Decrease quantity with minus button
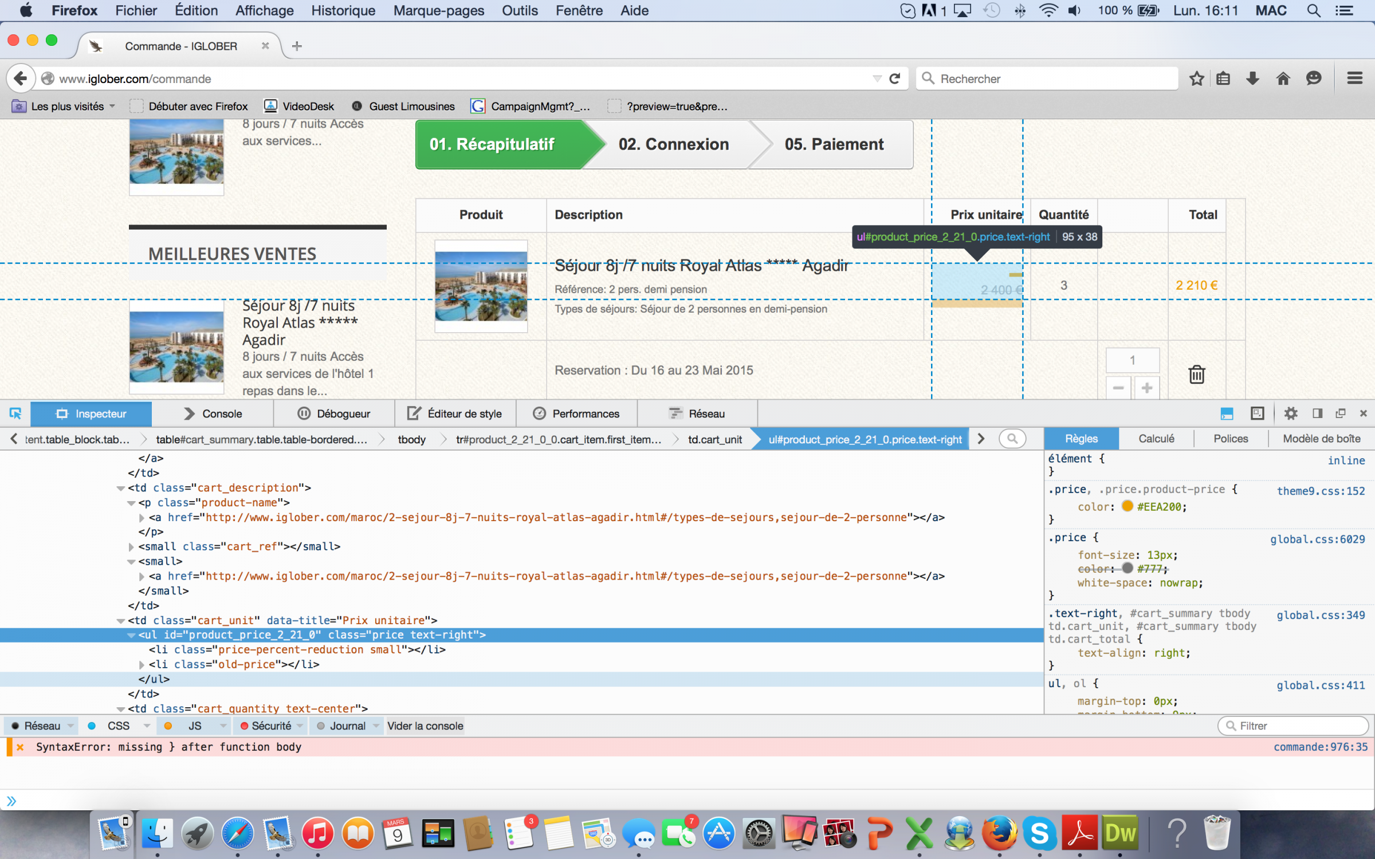The height and width of the screenshot is (859, 1375). click(x=1118, y=388)
